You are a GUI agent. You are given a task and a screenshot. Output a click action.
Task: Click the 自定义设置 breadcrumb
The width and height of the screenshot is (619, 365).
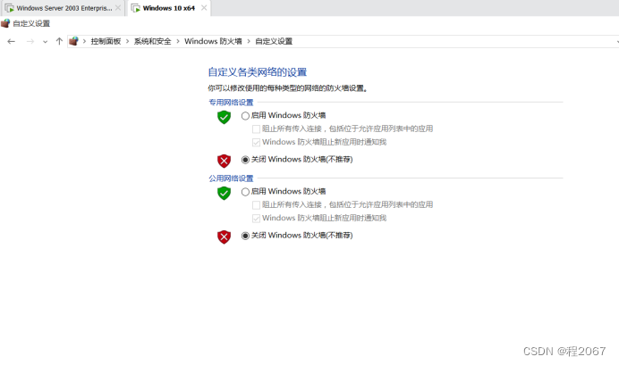pyautogui.click(x=274, y=41)
